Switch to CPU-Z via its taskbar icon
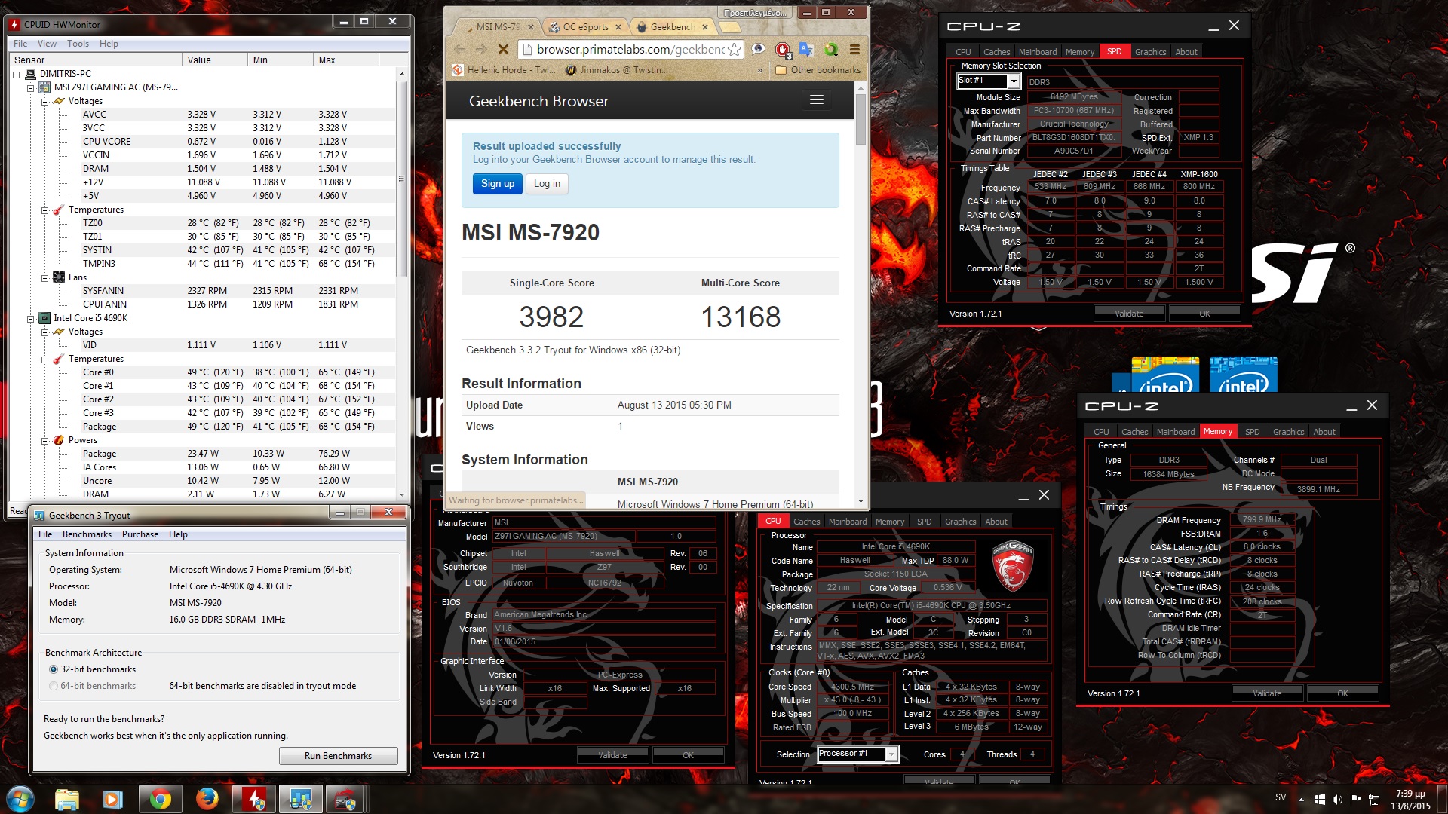1448x814 pixels. 346,799
